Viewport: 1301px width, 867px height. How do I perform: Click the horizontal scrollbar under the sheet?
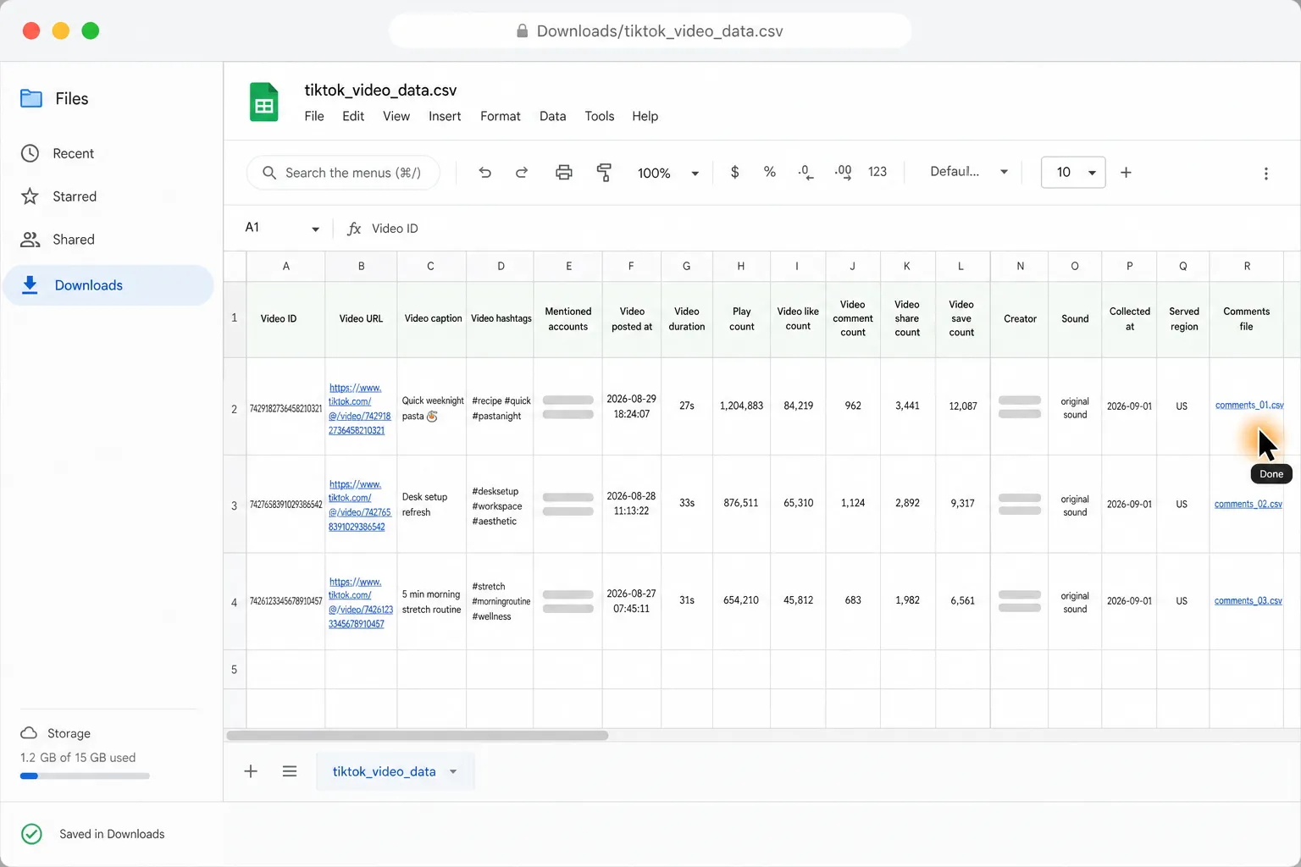418,736
